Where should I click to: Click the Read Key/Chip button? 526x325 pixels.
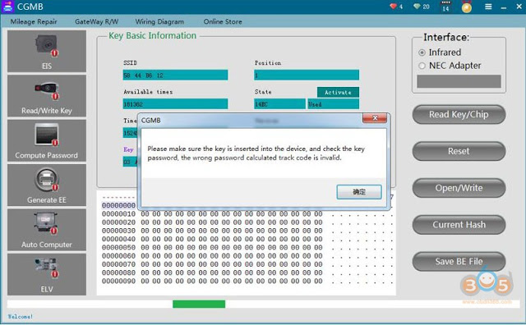pos(459,115)
